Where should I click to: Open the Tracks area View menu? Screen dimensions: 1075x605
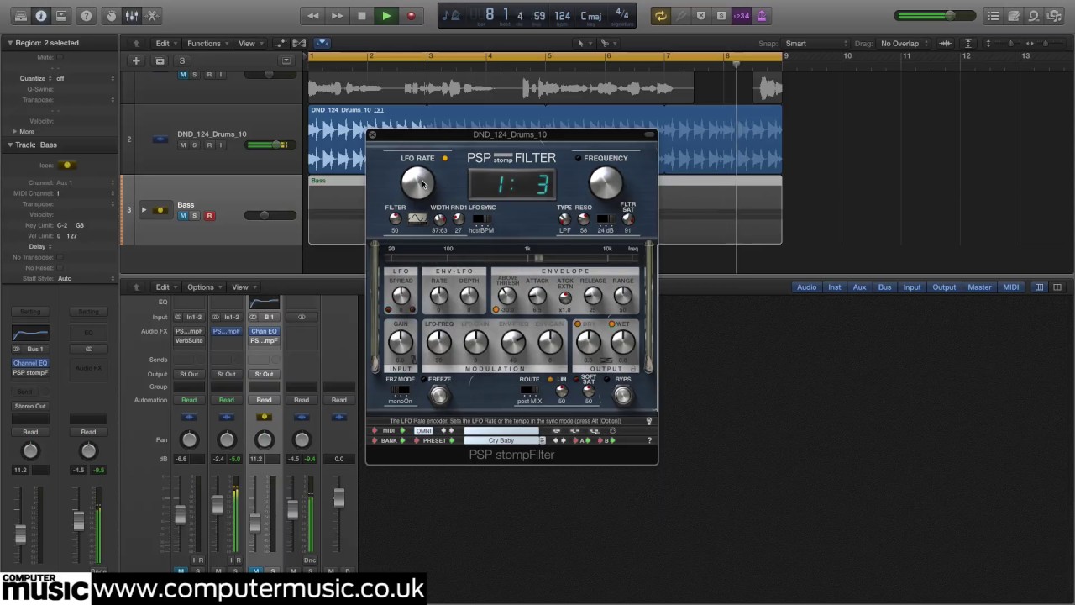(x=249, y=44)
